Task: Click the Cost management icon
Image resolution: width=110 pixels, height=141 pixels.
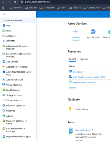Action: pyautogui.click(x=4, y=129)
